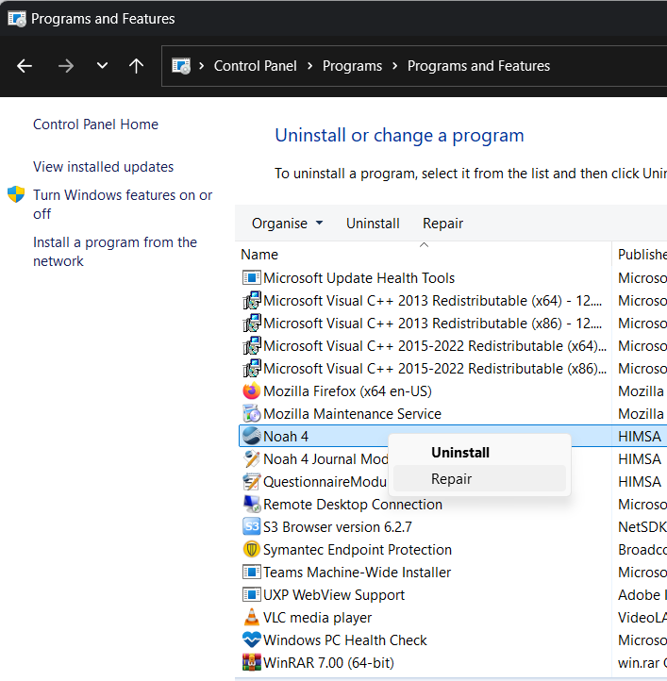
Task: Select Symantec Endpoint Protection entry
Action: click(x=358, y=550)
